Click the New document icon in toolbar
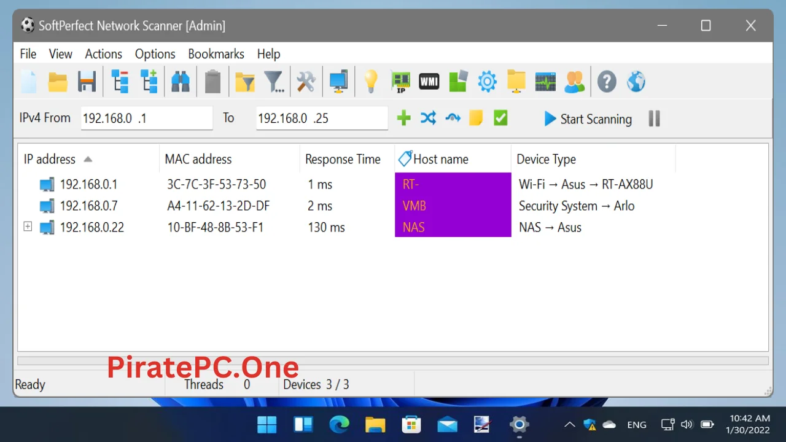This screenshot has width=786, height=442. pyautogui.click(x=29, y=82)
